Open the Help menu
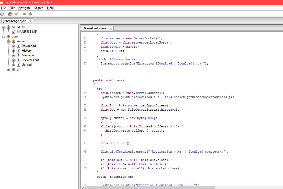Image resolution: width=283 pixels, height=189 pixels. [50, 8]
